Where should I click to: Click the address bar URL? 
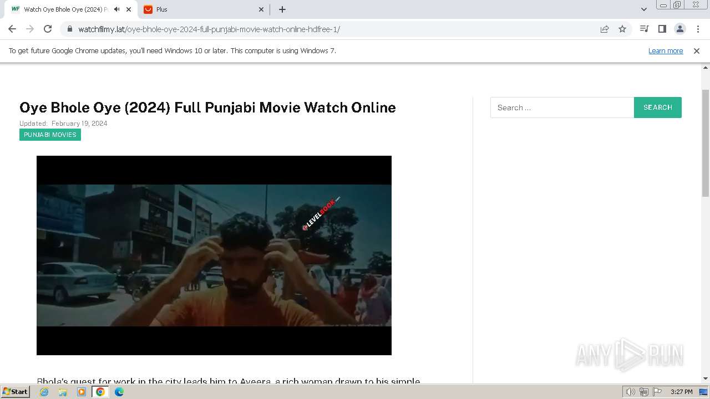pyautogui.click(x=209, y=29)
